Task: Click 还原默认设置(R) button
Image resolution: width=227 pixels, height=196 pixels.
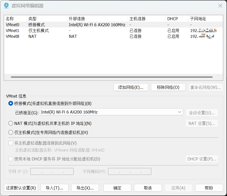Action: click(21, 188)
